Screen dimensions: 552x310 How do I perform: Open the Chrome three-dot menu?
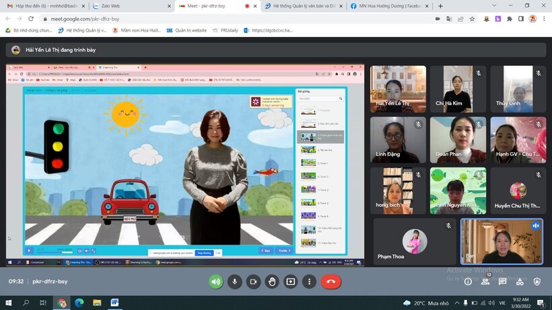(544, 19)
